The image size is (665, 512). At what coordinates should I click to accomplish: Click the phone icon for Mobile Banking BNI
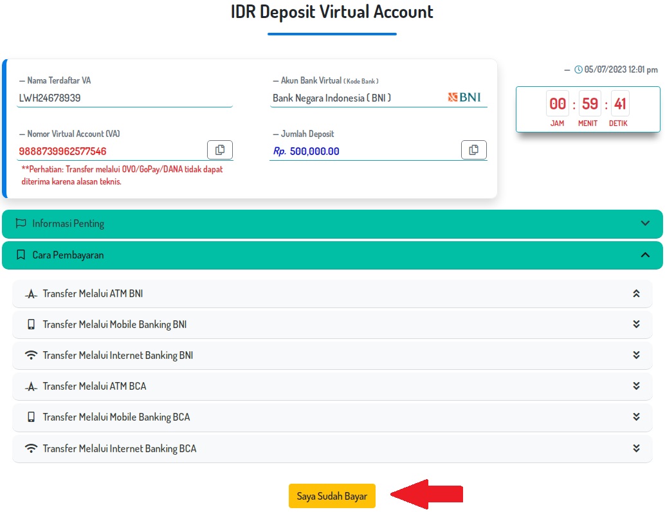(x=31, y=325)
